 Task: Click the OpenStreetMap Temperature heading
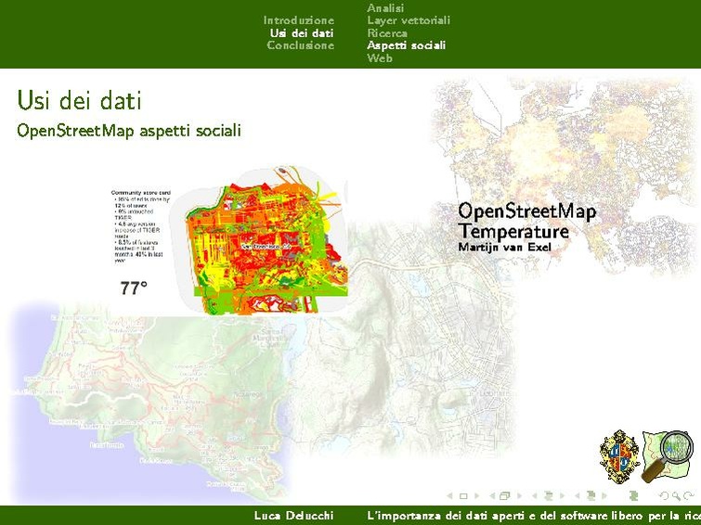pyautogui.click(x=526, y=221)
